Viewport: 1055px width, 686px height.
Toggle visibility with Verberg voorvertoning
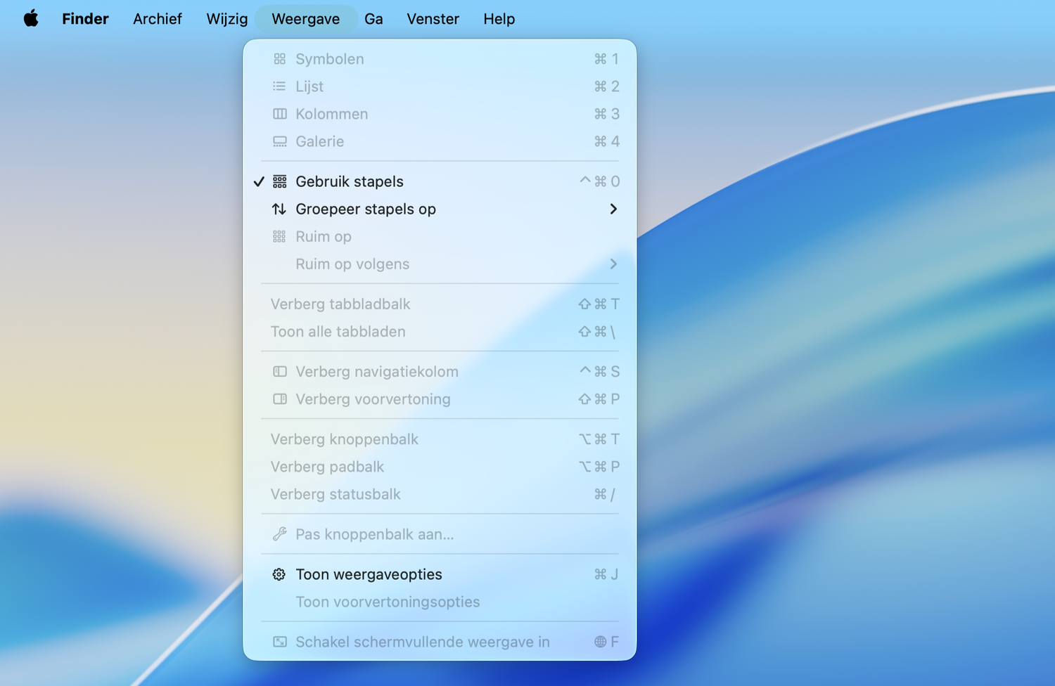[373, 399]
